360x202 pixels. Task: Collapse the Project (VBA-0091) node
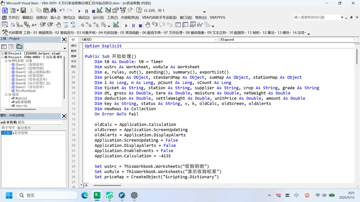click(3, 57)
